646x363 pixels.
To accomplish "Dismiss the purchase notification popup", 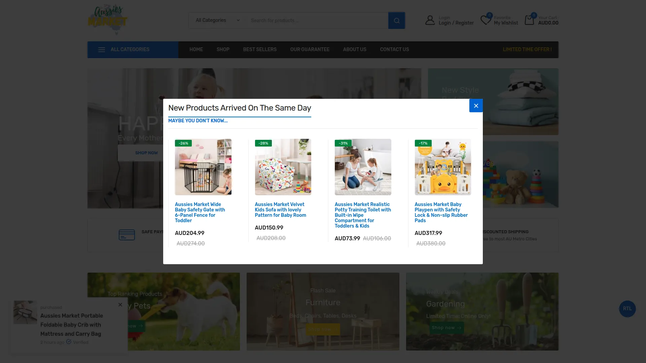I will [x=120, y=305].
